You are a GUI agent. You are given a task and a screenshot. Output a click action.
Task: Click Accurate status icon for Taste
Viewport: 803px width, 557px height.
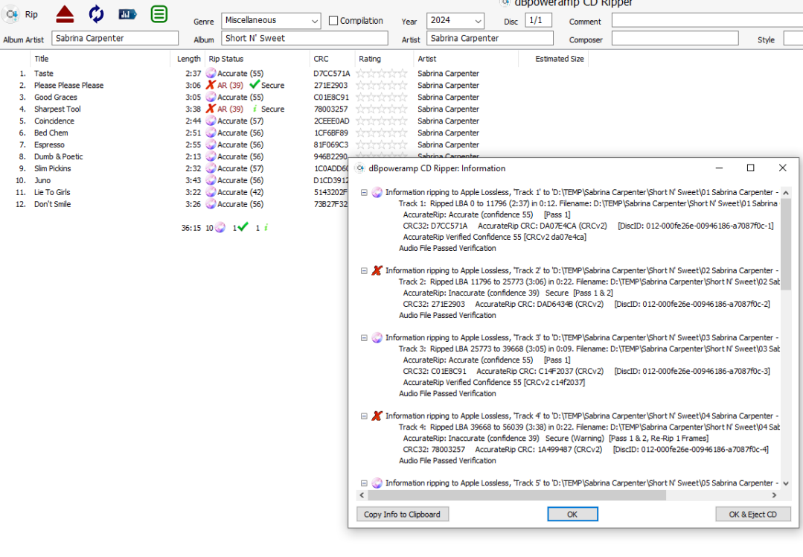pos(211,73)
